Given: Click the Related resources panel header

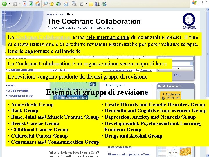Looking at the screenshot, I should [176, 86].
